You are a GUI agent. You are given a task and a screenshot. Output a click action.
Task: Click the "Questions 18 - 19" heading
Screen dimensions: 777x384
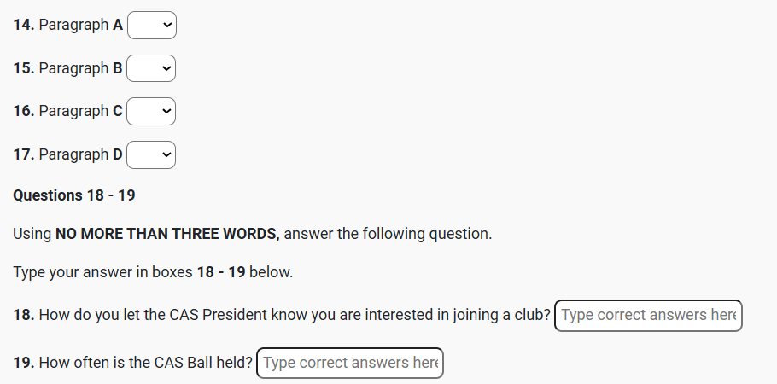pyautogui.click(x=74, y=195)
